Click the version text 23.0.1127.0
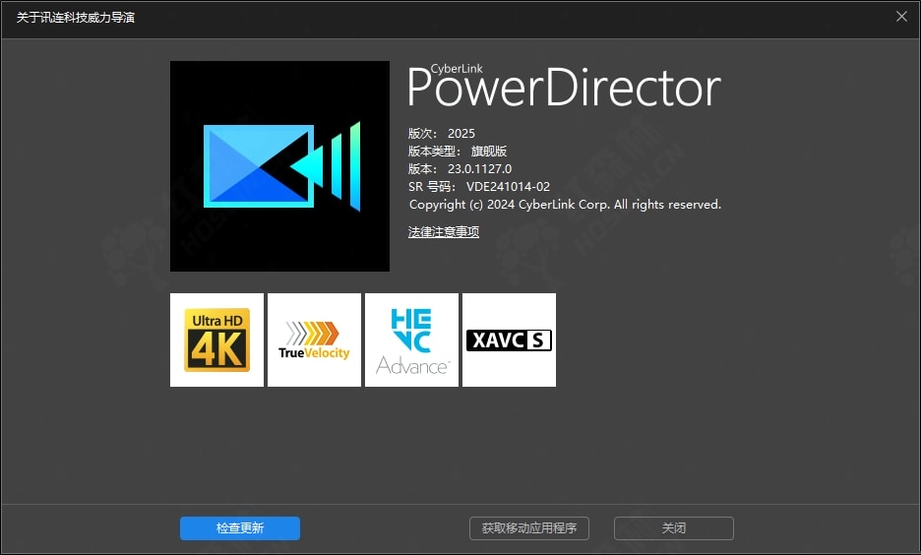 pos(479,169)
